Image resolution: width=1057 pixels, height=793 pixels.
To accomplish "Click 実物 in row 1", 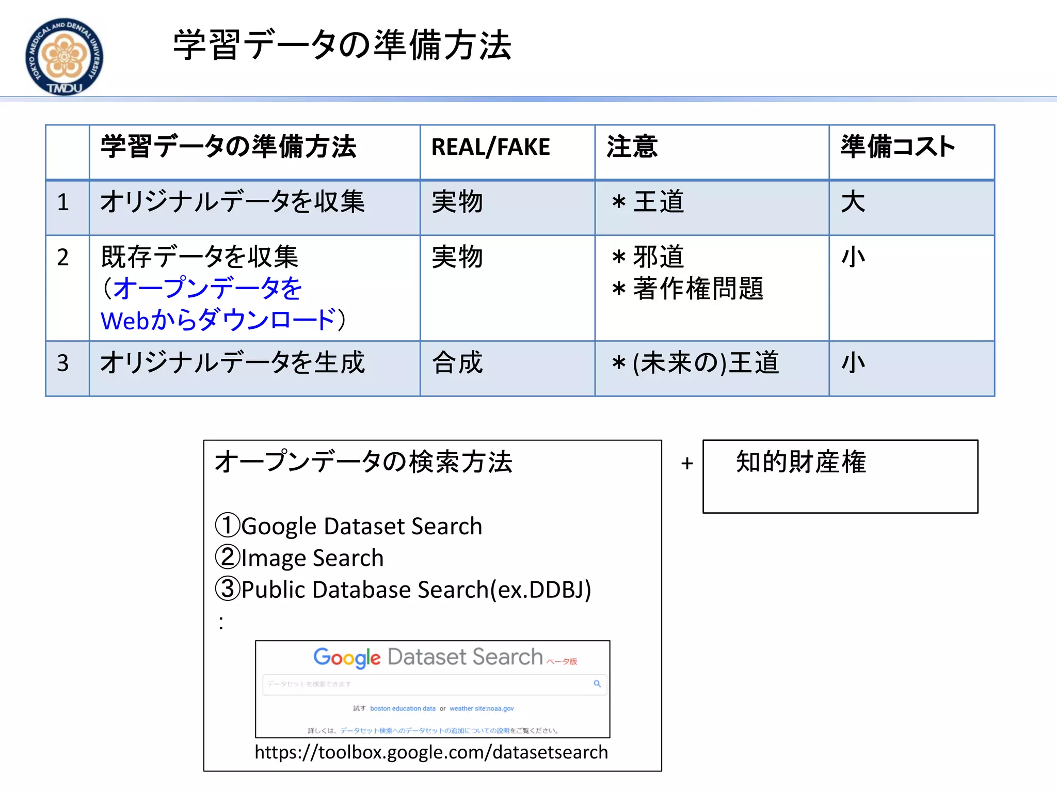I will click(457, 202).
